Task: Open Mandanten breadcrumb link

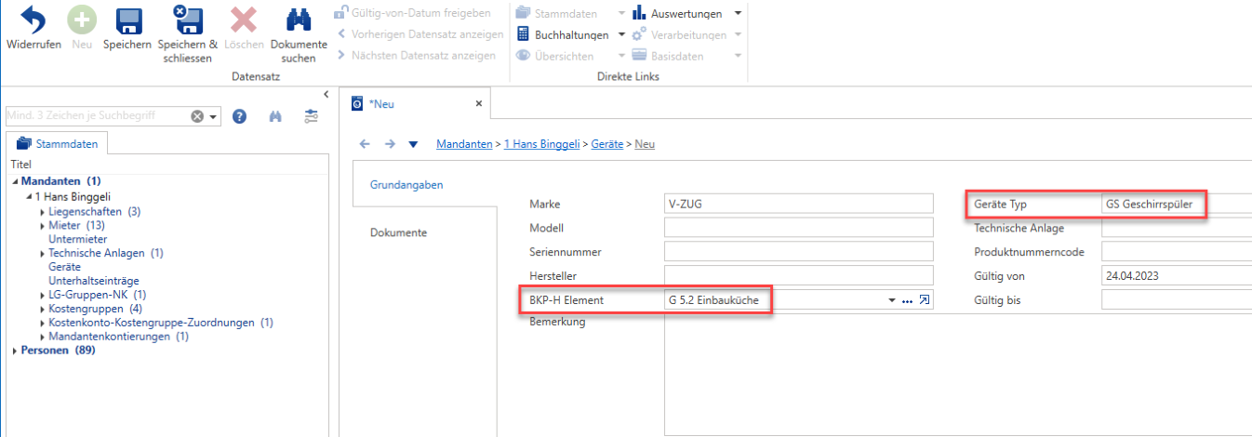Action: 464,144
